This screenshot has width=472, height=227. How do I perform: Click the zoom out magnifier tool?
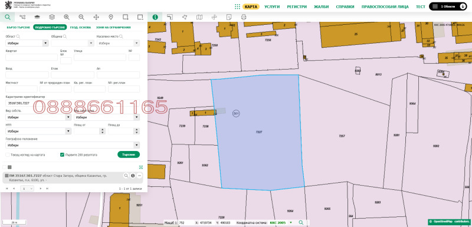click(x=81, y=17)
